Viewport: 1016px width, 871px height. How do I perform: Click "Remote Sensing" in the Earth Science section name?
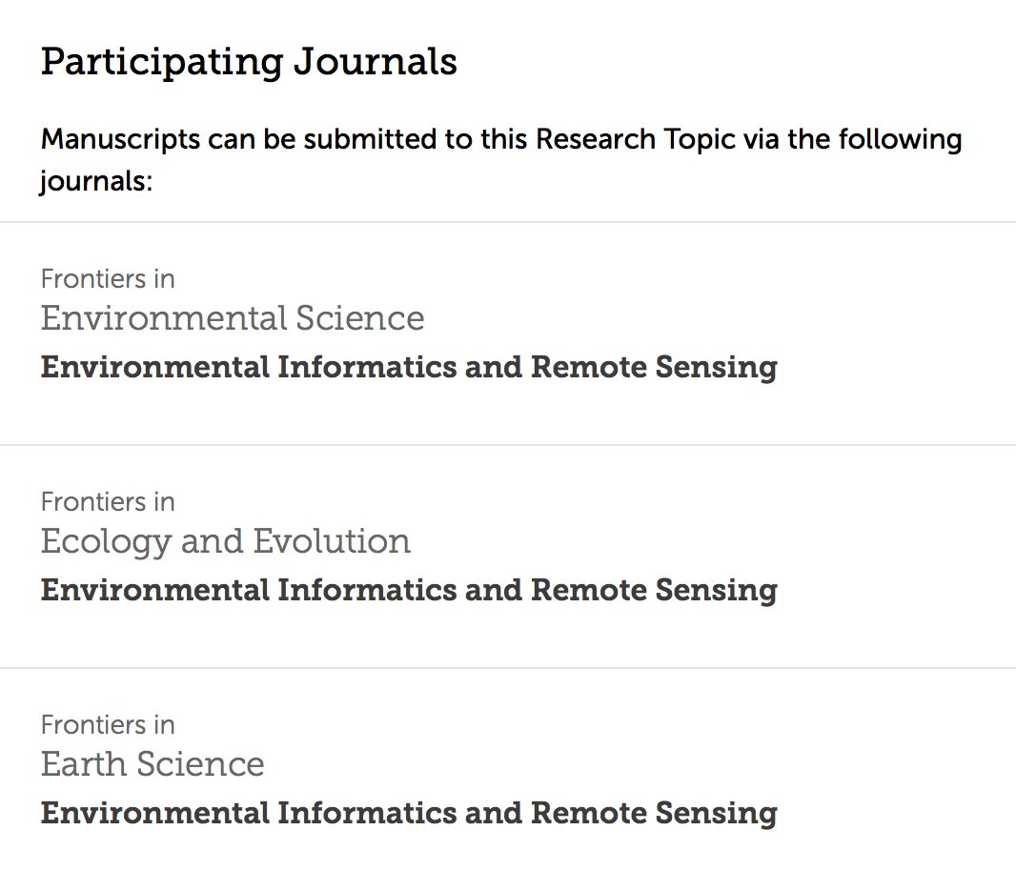tap(654, 813)
